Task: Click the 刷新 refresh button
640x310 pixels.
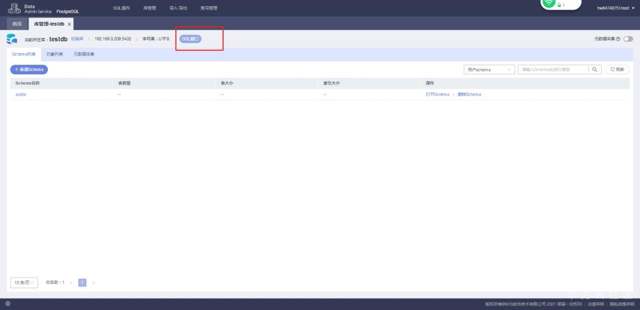Action: coord(617,69)
